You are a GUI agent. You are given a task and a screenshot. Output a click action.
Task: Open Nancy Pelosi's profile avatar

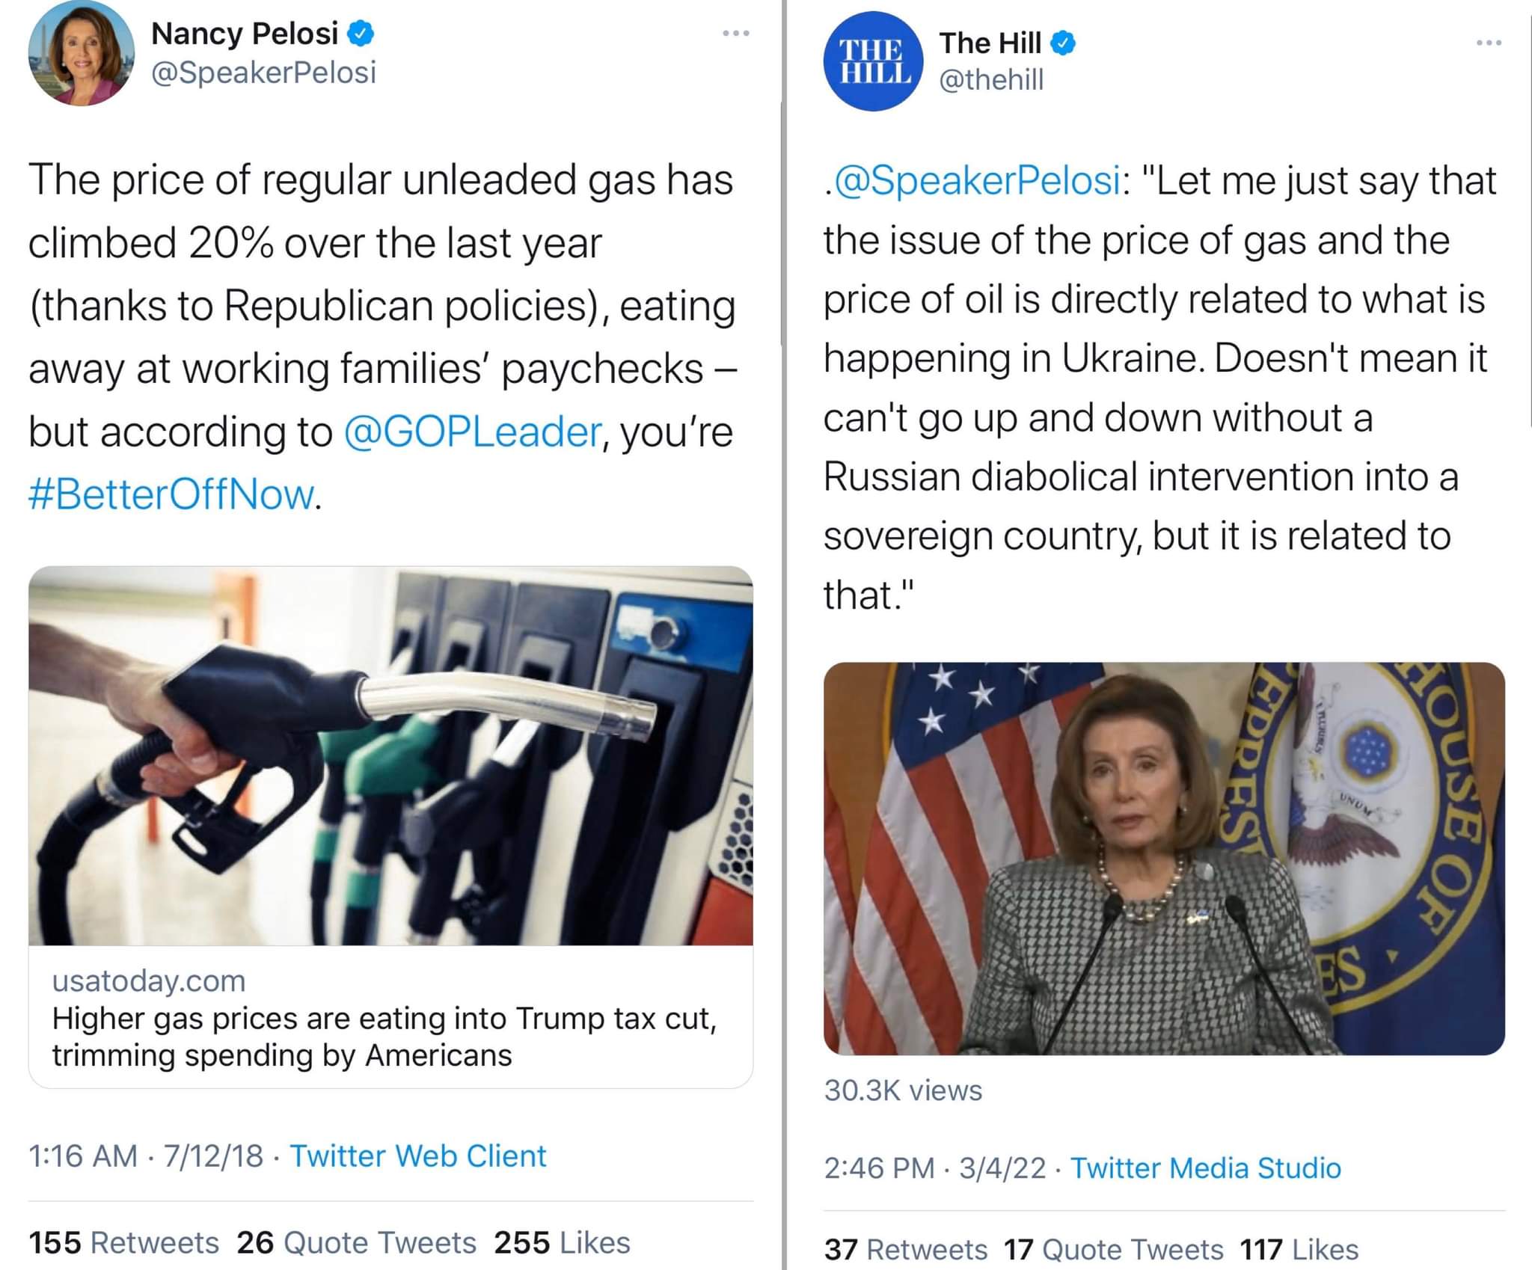coord(82,54)
